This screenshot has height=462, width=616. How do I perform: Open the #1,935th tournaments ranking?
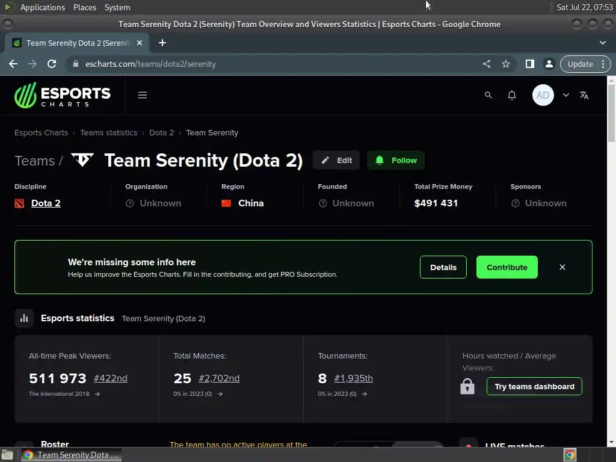pos(353,378)
